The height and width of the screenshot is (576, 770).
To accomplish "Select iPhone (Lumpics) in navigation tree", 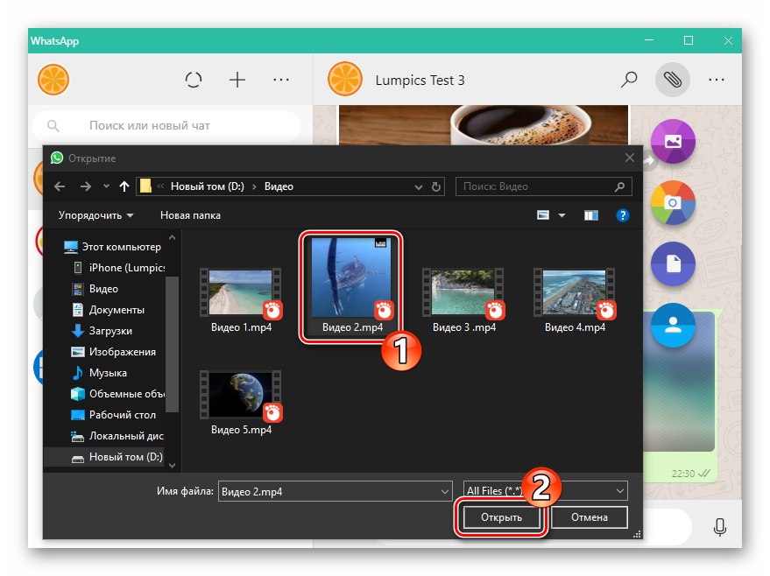I will pos(118,268).
